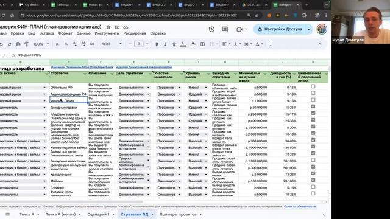Open the fill color bucket tool

coord(193,44)
